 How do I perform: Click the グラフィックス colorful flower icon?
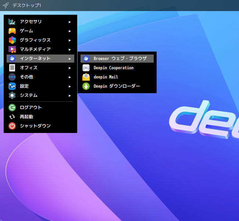pos(12,40)
